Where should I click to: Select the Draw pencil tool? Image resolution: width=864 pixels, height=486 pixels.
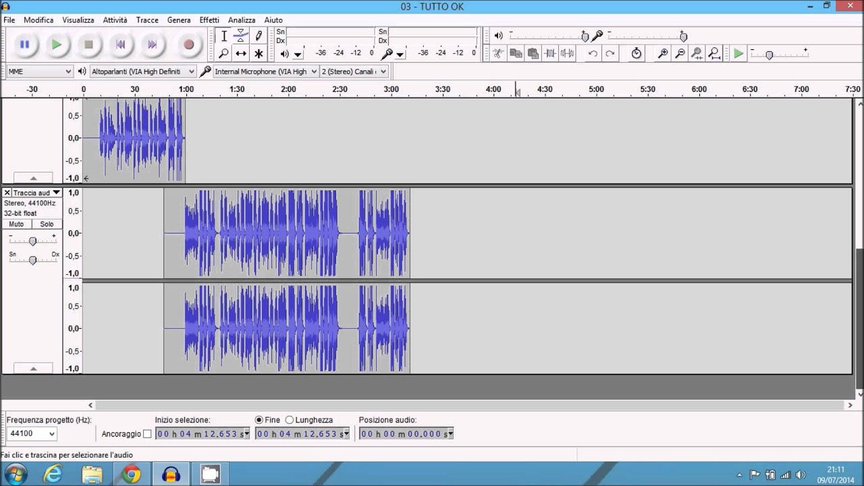coord(259,36)
